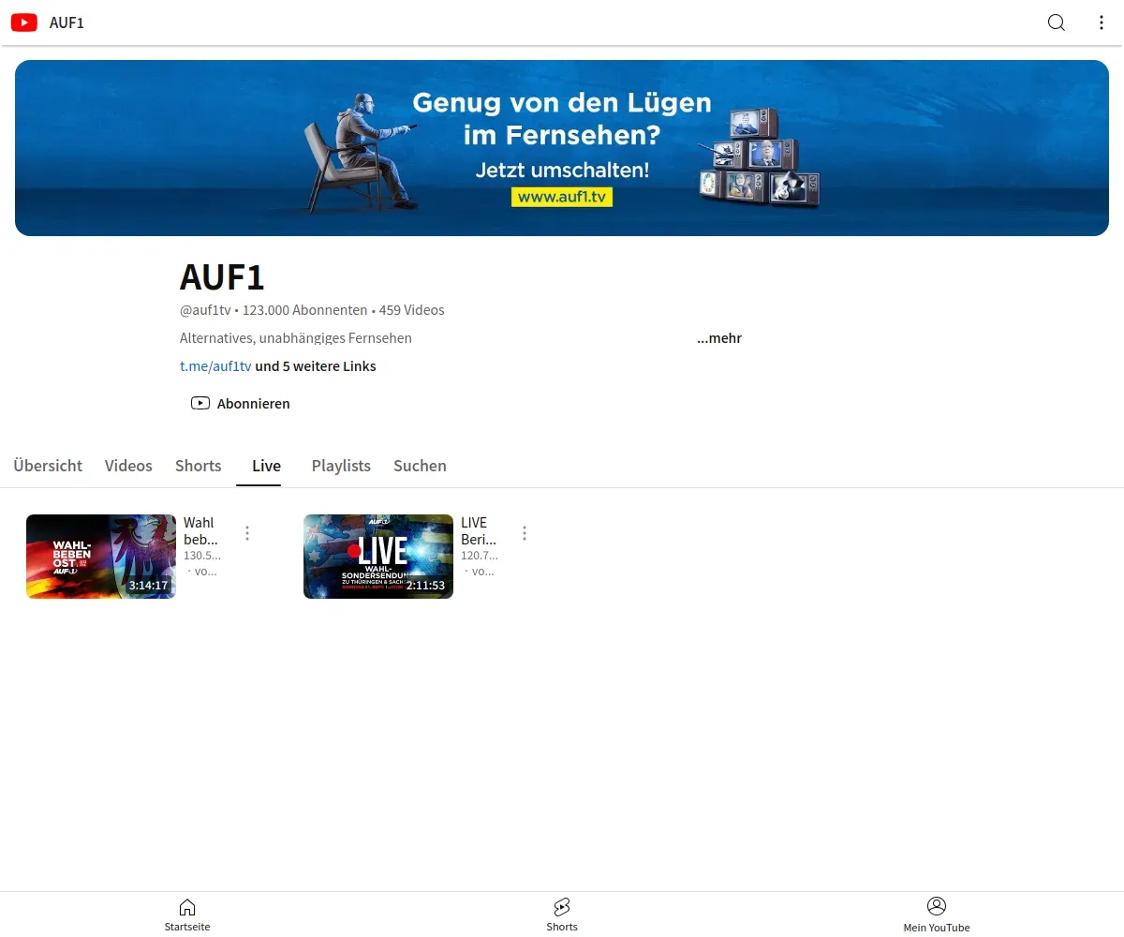Click 'Alternatives, unabhängiges Fernsehen' description

(296, 338)
